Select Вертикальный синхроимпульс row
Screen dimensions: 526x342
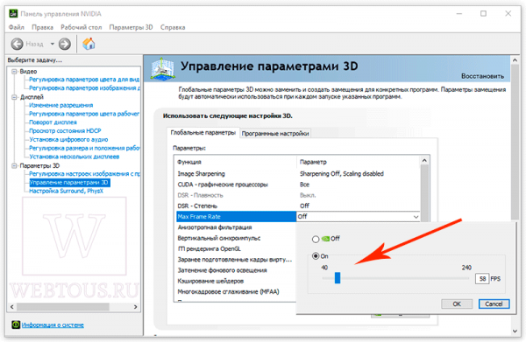[x=236, y=238]
